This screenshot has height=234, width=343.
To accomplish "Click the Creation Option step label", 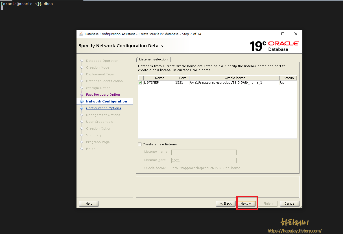I will 99,128.
